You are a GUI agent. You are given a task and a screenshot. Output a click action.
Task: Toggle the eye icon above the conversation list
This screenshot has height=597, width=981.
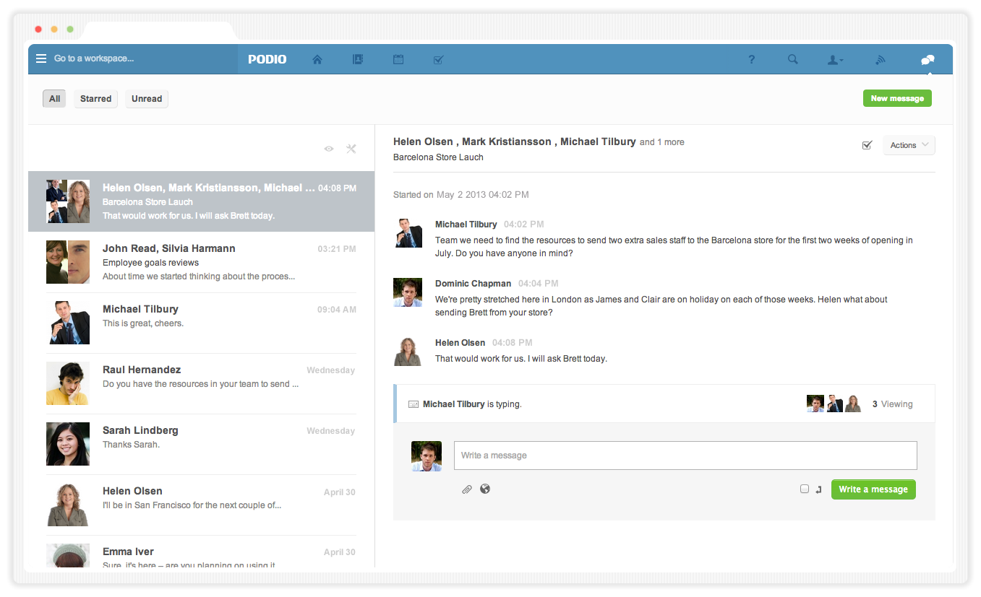pyautogui.click(x=329, y=149)
